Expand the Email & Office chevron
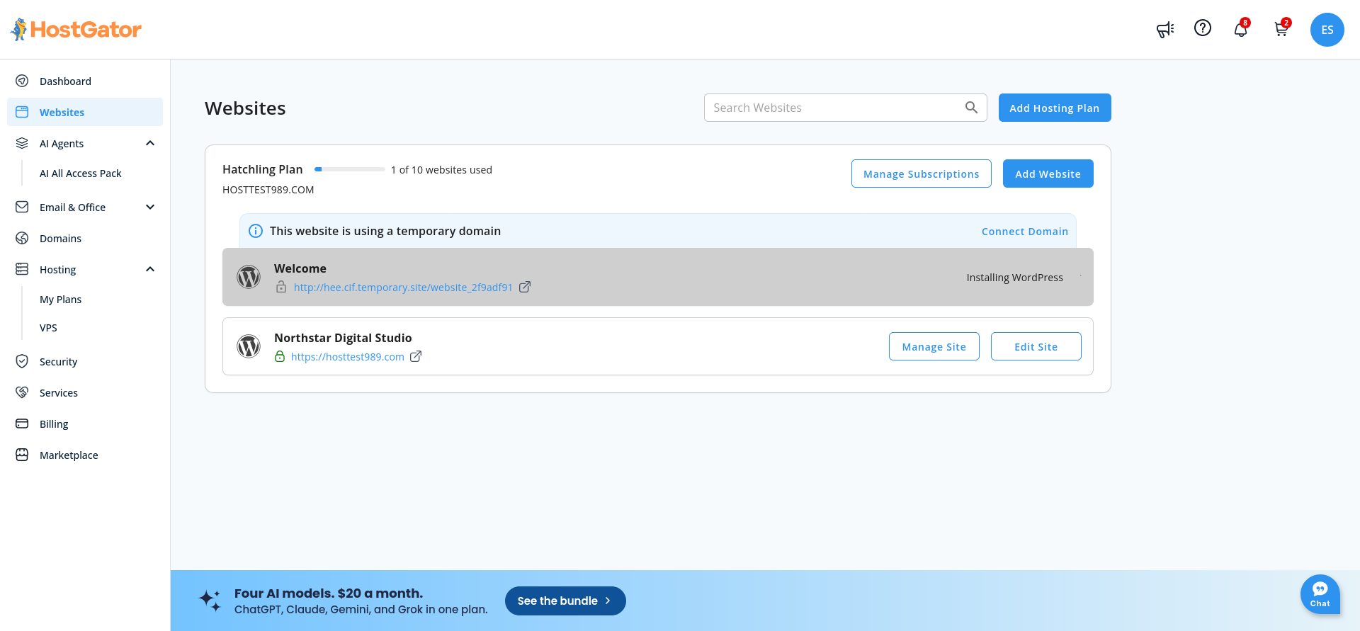The height and width of the screenshot is (631, 1360). pyautogui.click(x=150, y=207)
